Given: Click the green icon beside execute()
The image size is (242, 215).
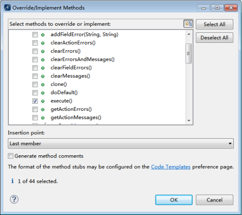Looking at the screenshot, I should point(43,101).
